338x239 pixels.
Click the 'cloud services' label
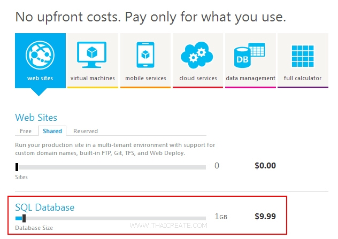(x=198, y=78)
